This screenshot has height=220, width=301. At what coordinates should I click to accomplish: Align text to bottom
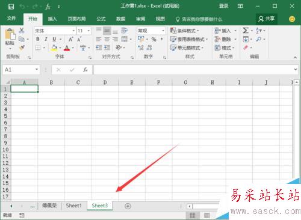coord(115,31)
